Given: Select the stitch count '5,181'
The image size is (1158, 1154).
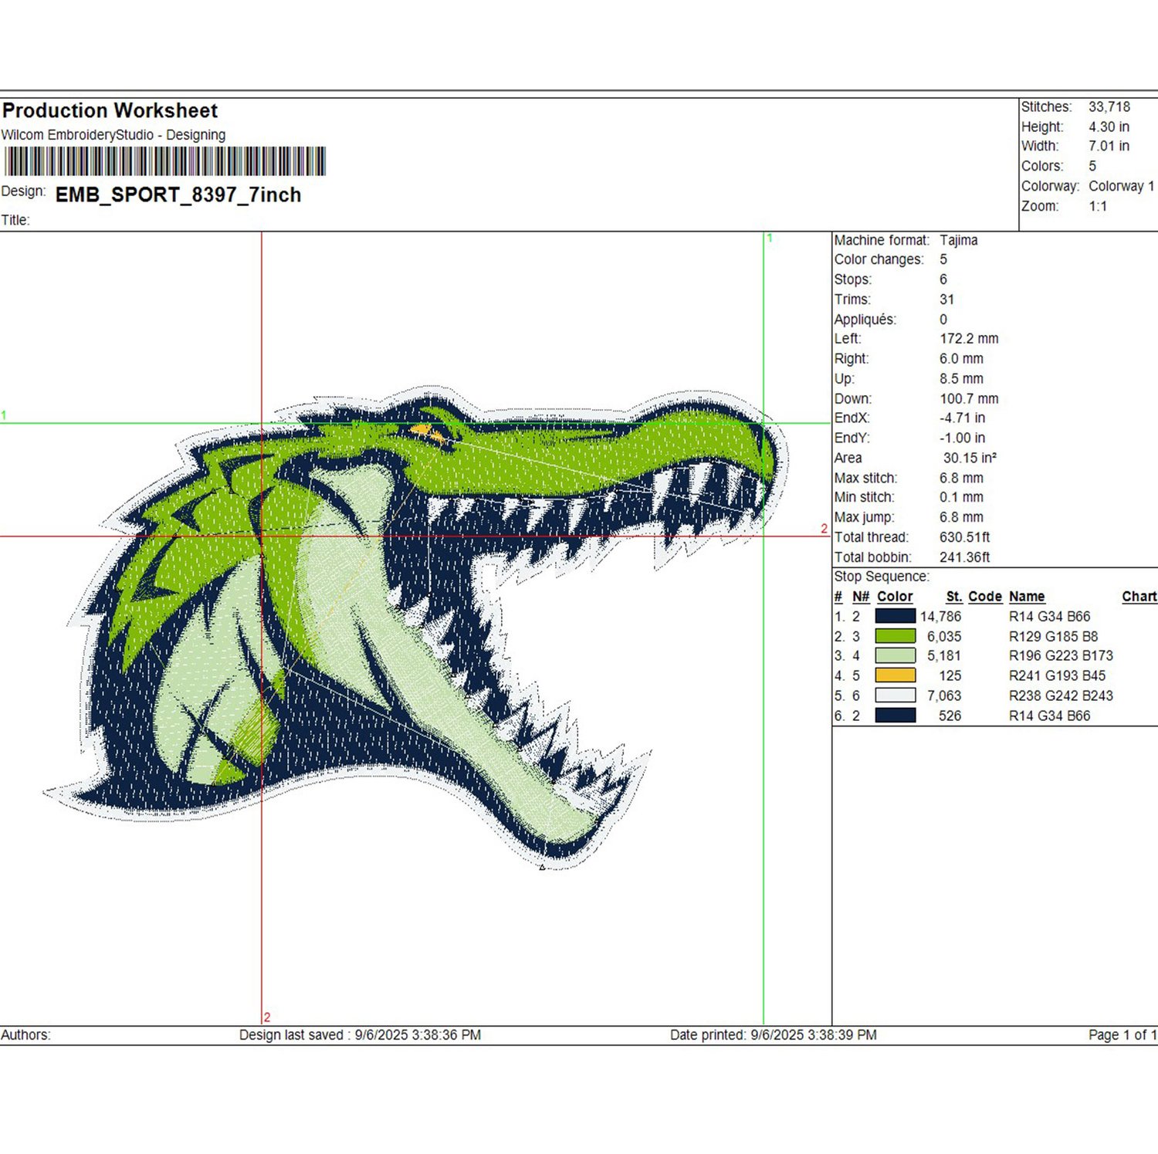Looking at the screenshot, I should (944, 656).
